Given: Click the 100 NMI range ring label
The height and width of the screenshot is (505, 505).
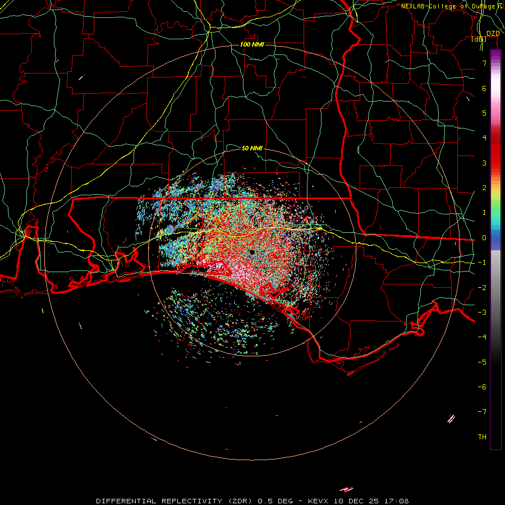Looking at the screenshot, I should 252,44.
